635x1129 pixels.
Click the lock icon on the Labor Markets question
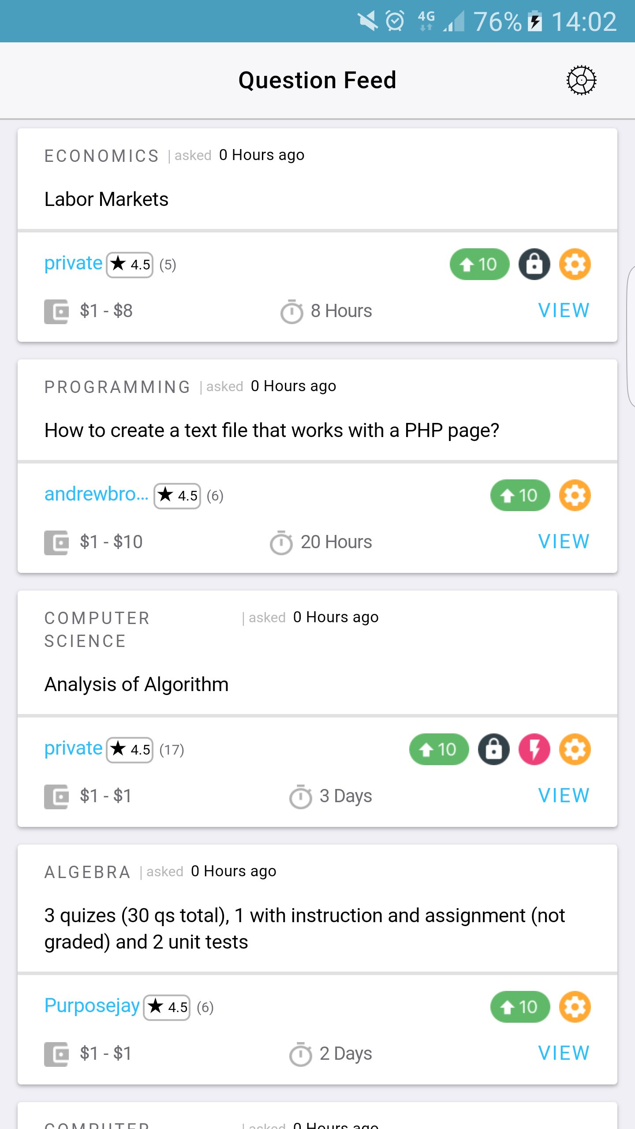(534, 264)
